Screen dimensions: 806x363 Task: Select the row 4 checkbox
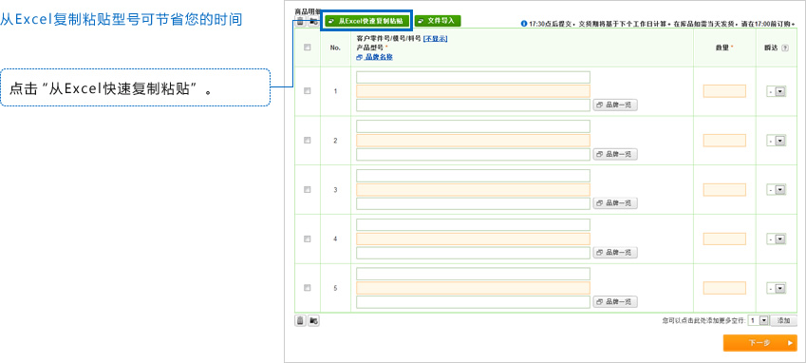[x=308, y=239]
